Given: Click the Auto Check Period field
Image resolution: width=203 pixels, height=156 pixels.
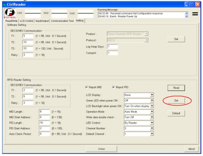Looking at the screenshot, I should tap(45, 134).
